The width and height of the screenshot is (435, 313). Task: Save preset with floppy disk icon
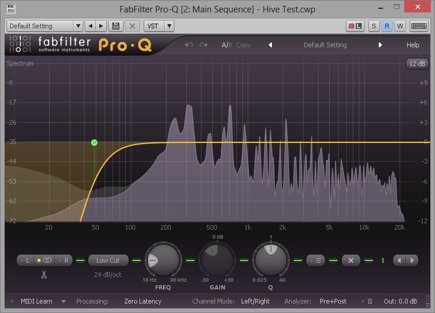coord(116,26)
